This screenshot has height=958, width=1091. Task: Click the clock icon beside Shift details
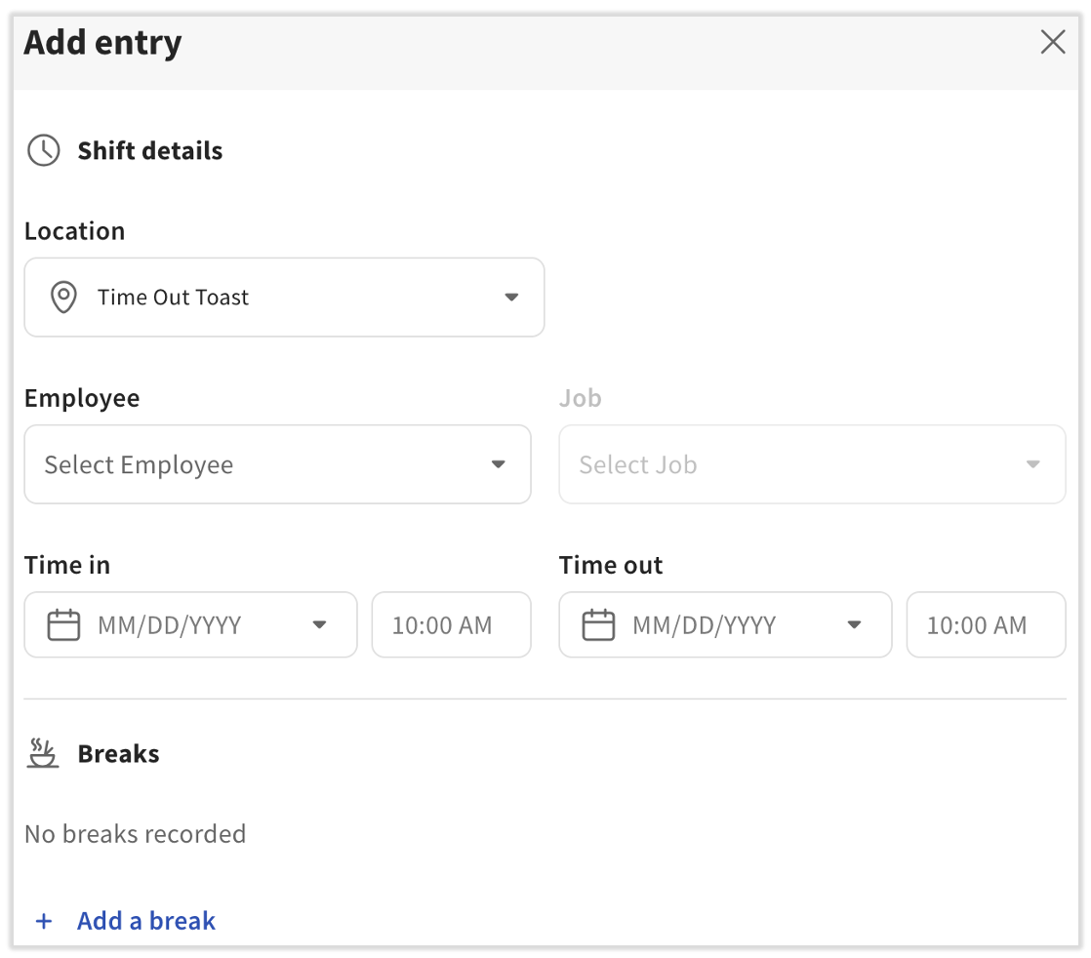[x=43, y=150]
